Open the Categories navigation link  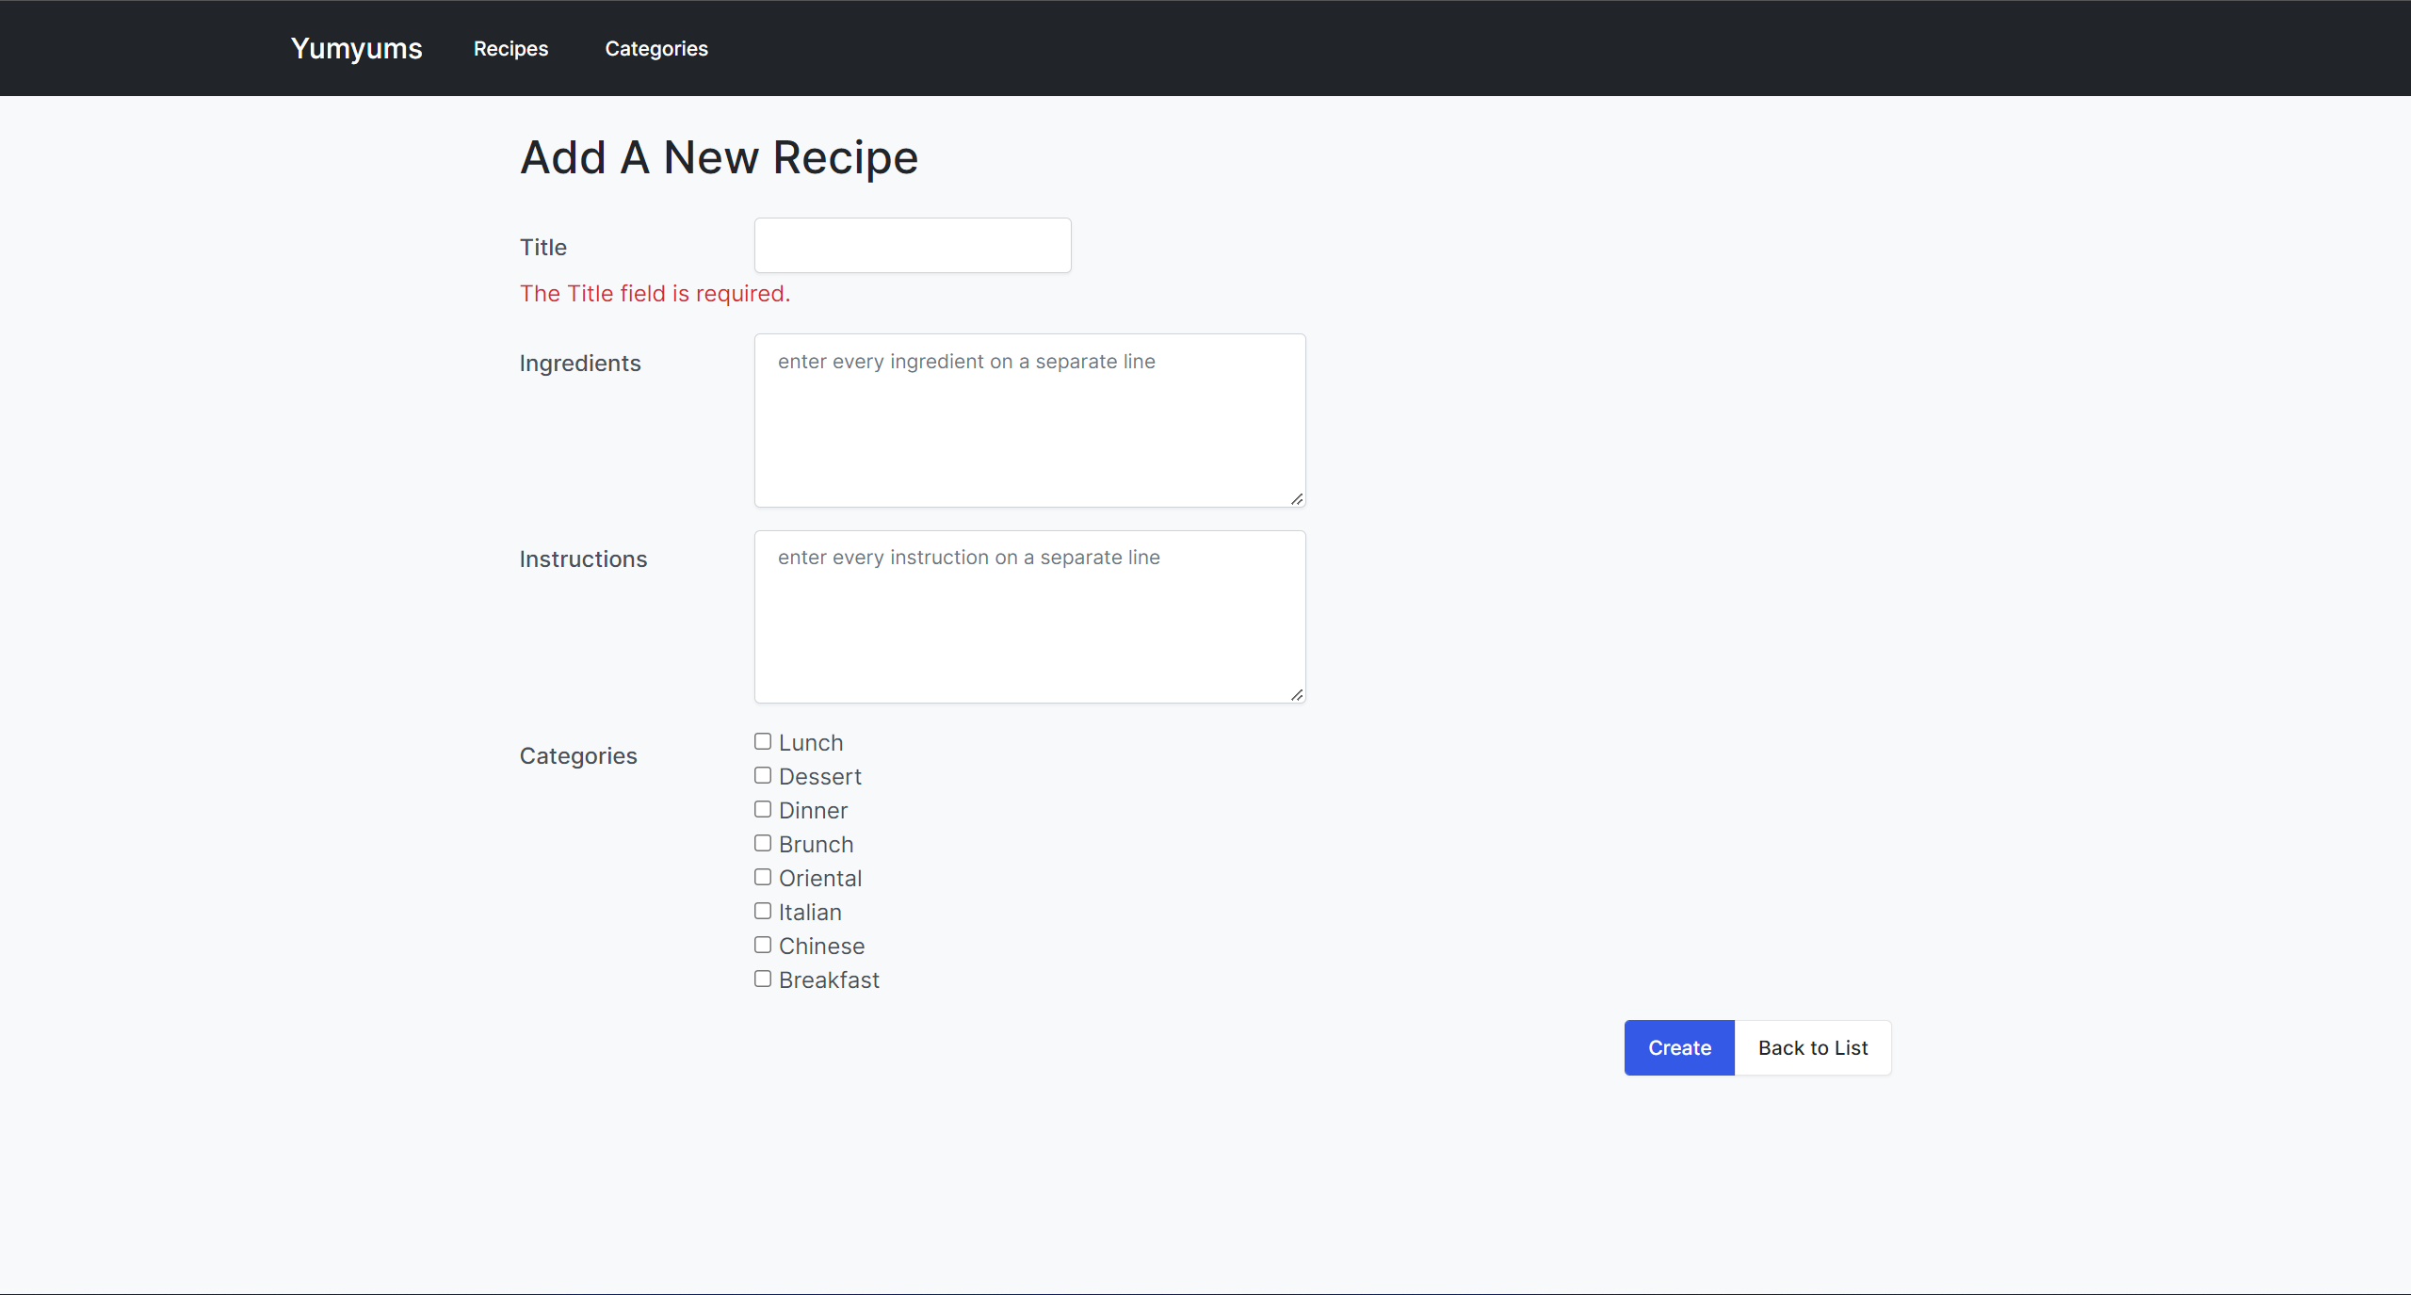tap(656, 48)
